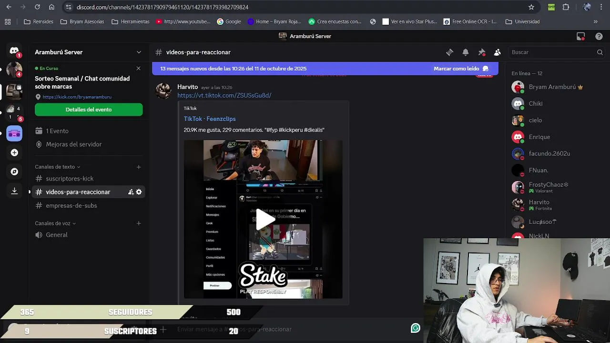Collapse Canales de voz category

pyautogui.click(x=55, y=223)
